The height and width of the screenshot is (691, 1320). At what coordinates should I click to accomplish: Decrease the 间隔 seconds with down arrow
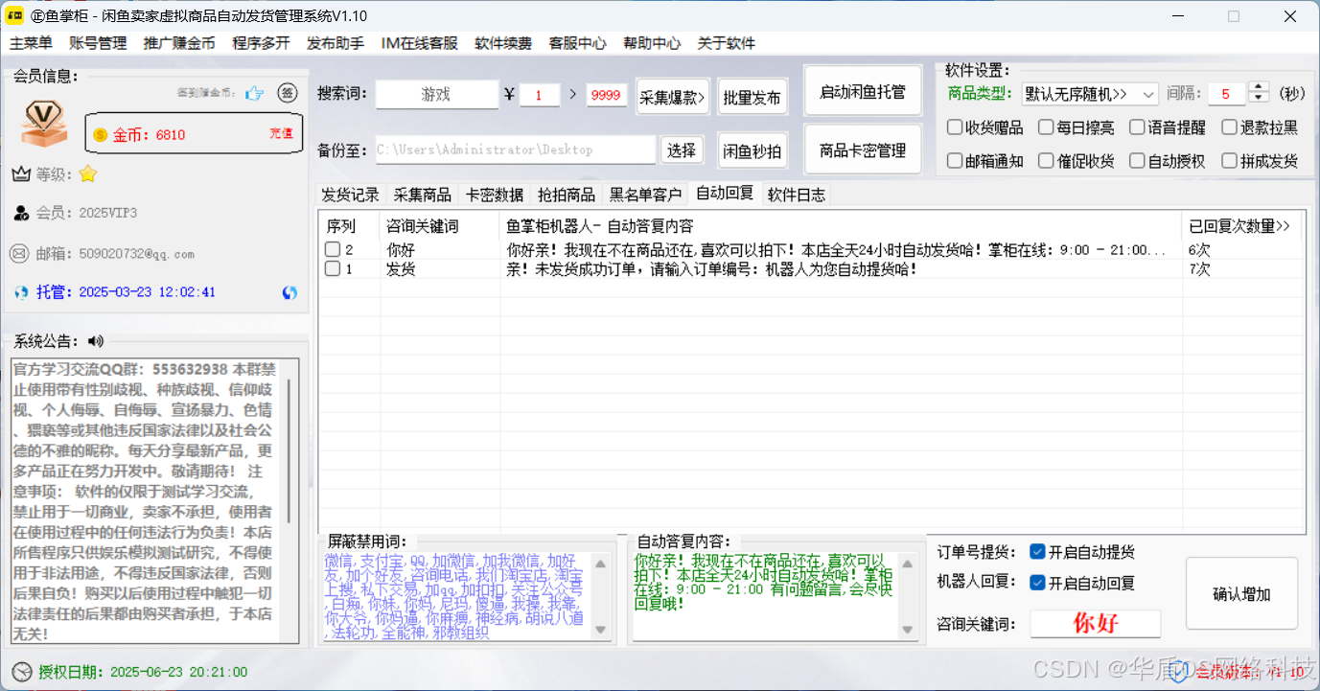pos(1259,99)
